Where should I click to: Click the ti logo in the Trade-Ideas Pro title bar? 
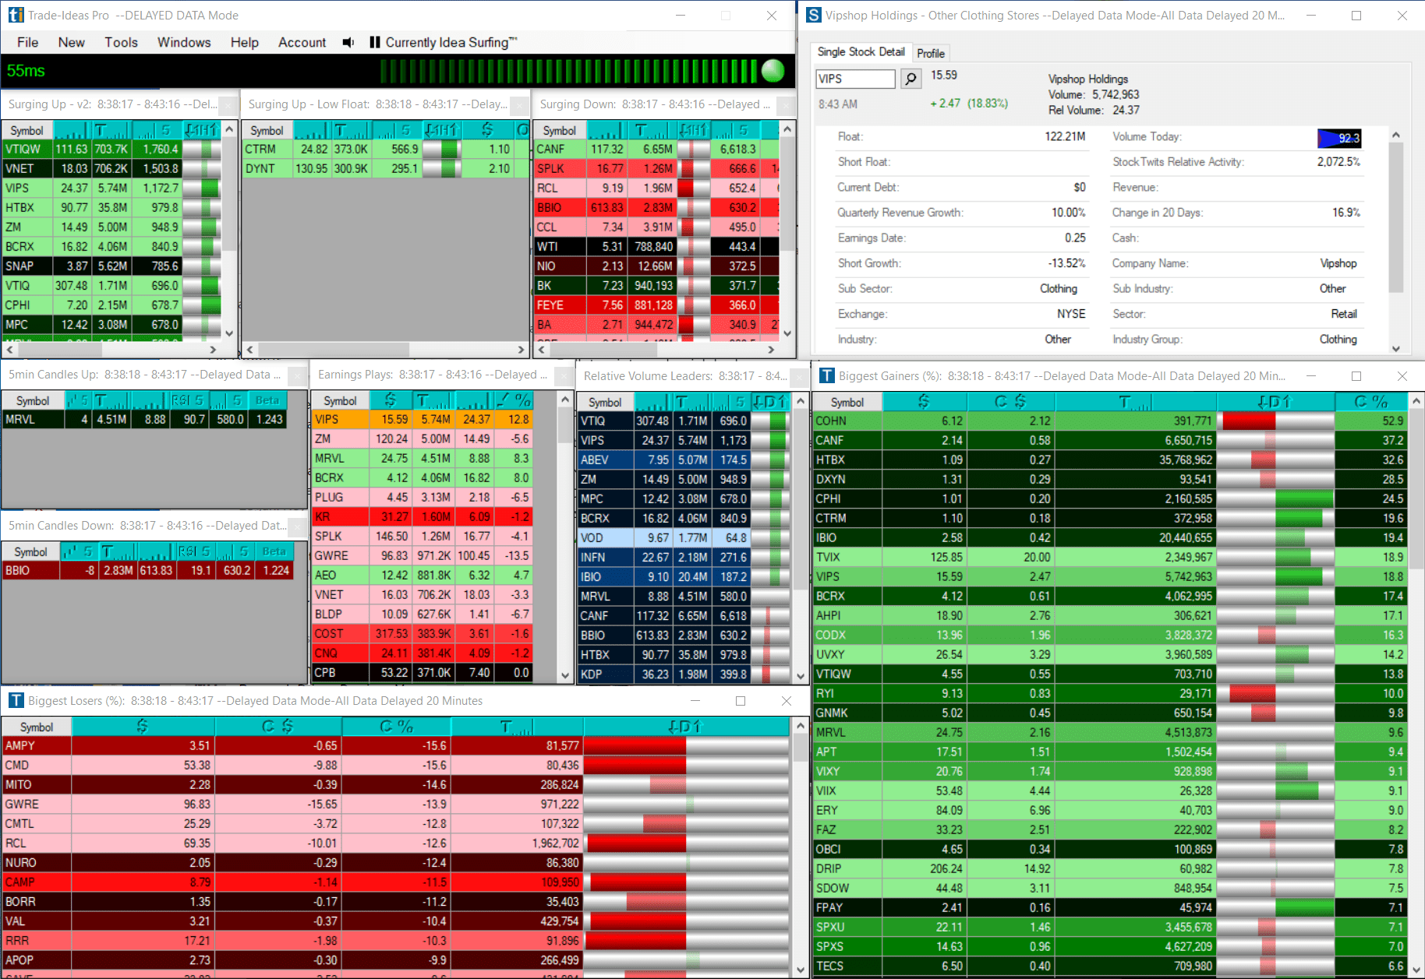point(16,15)
